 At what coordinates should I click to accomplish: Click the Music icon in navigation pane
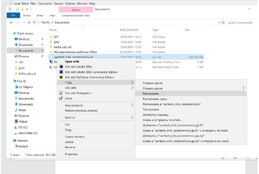(16, 110)
